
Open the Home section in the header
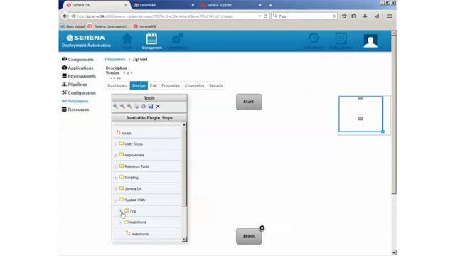point(127,41)
